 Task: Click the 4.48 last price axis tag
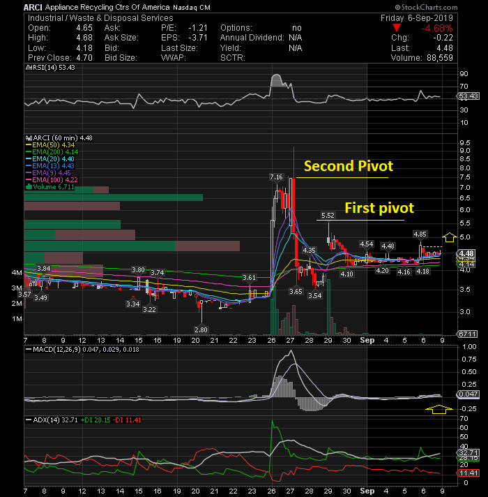(x=466, y=253)
